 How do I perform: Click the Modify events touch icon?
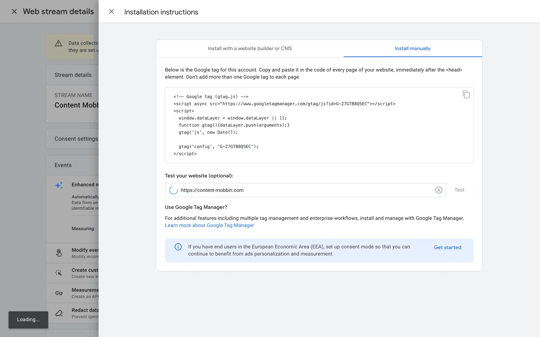pyautogui.click(x=59, y=253)
